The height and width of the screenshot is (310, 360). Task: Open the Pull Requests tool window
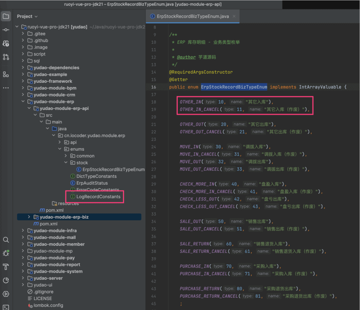[x=6, y=57]
